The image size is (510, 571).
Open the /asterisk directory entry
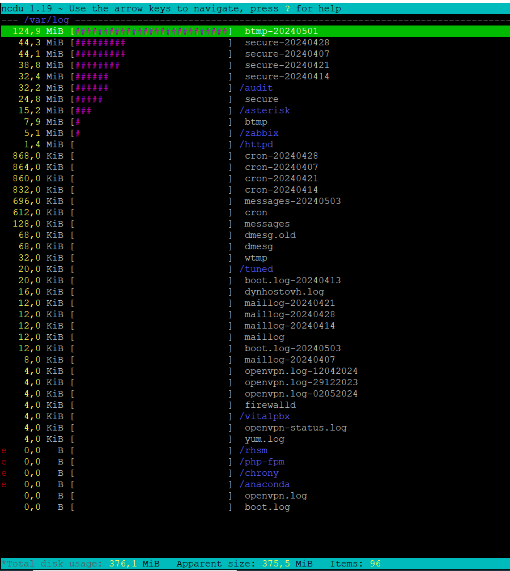[265, 110]
